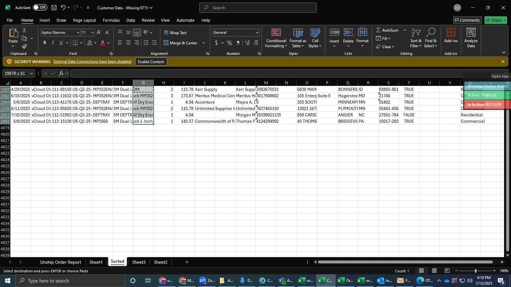511x287 pixels.
Task: Click Decrease Decimal icon
Action: (256, 43)
